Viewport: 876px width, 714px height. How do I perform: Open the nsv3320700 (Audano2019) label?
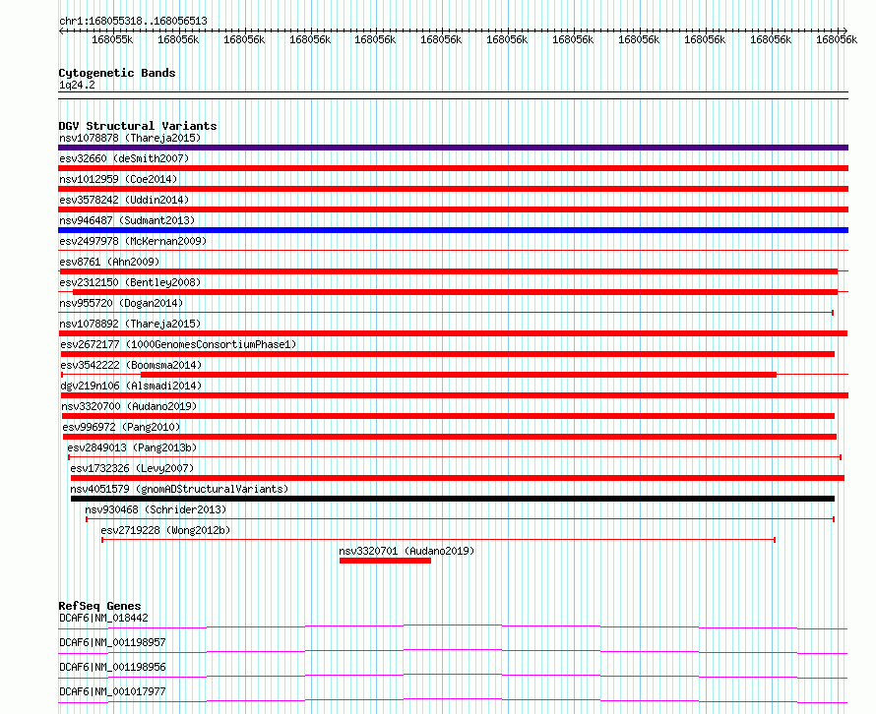pos(129,406)
